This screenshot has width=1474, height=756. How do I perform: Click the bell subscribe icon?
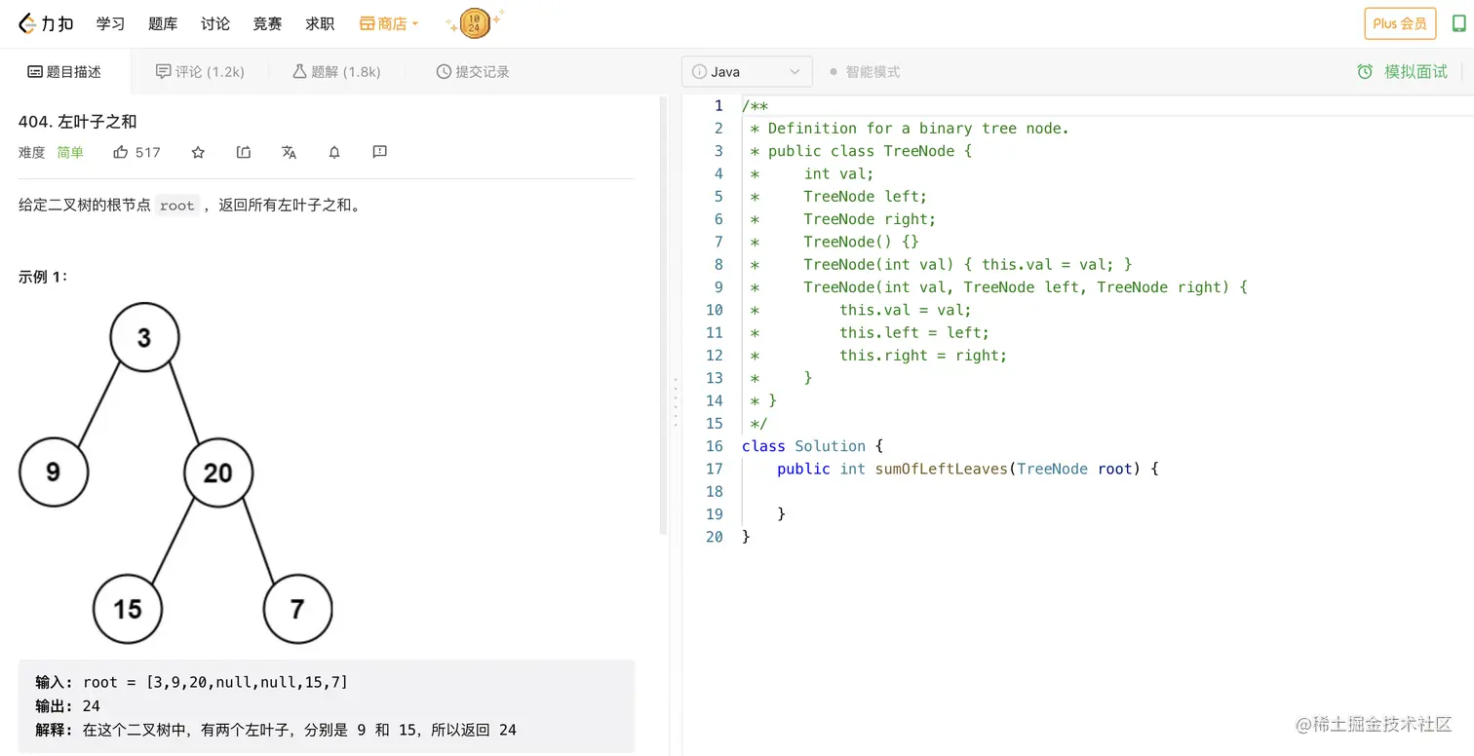tap(334, 152)
